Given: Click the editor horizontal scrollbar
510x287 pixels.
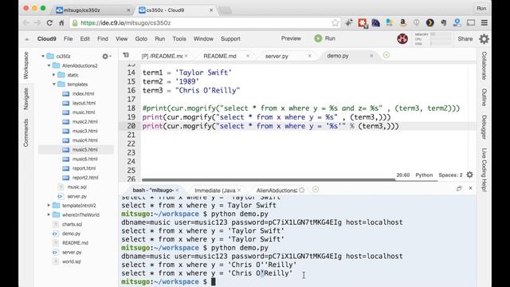Looking at the screenshot, I should (x=269, y=179).
